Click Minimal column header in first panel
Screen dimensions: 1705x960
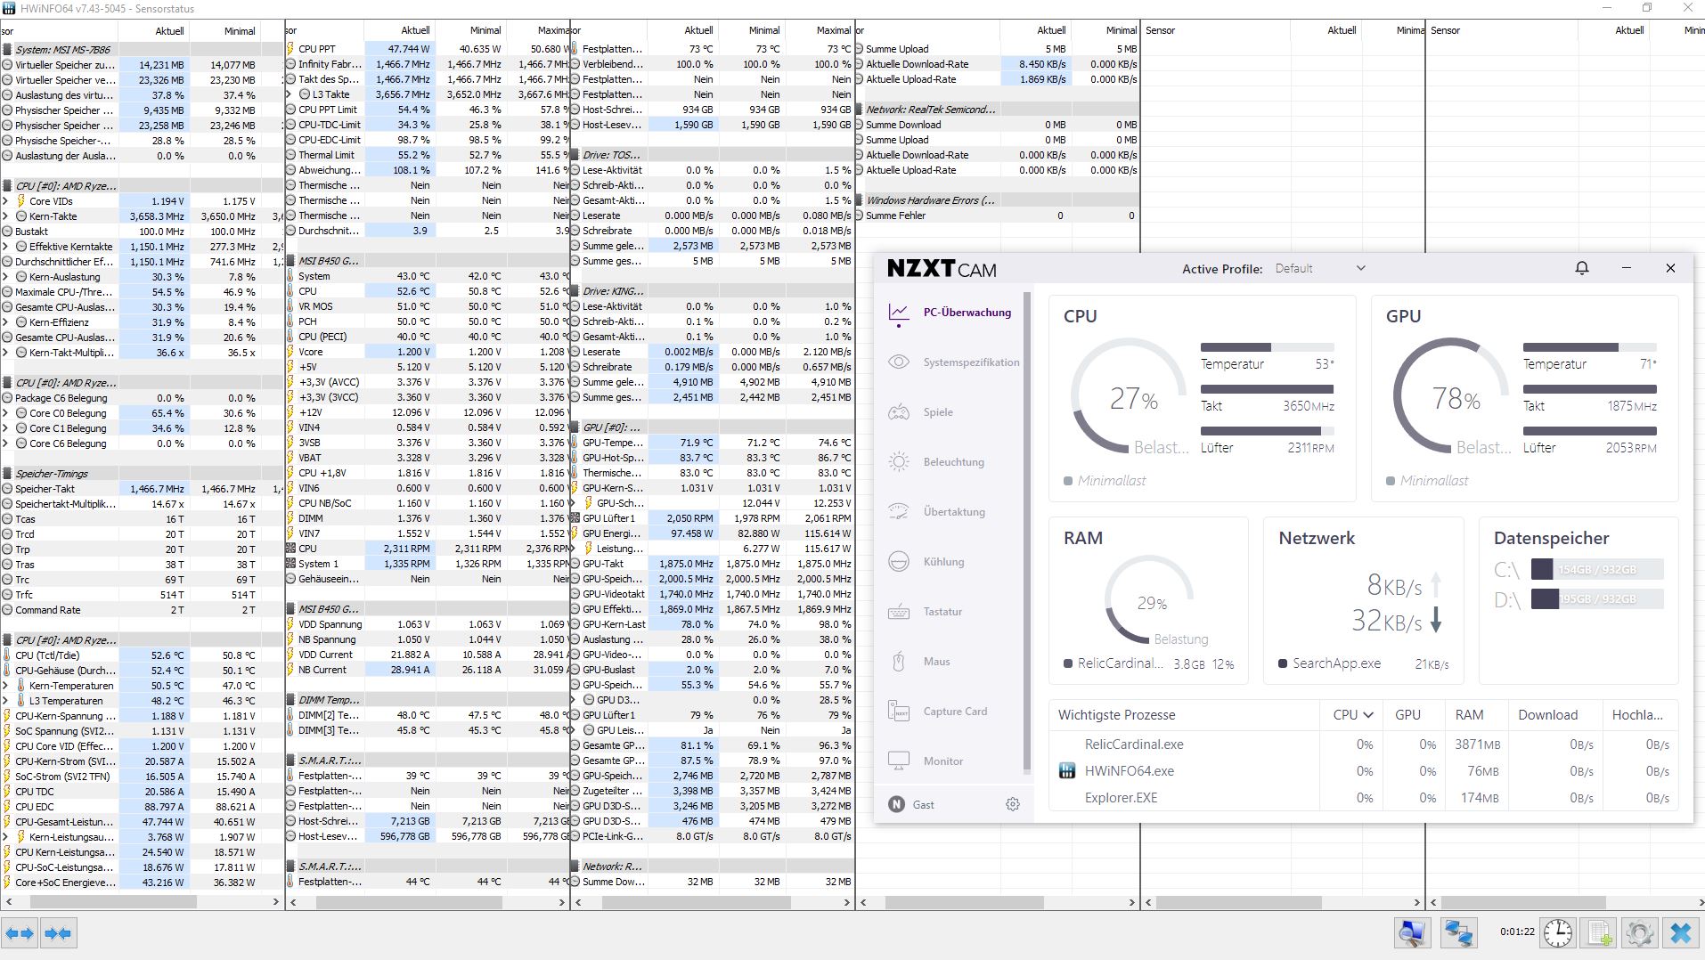pyautogui.click(x=240, y=30)
